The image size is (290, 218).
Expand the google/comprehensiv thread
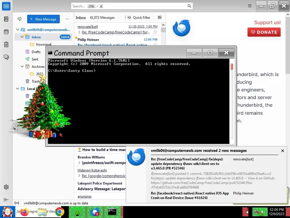[x=79, y=176]
